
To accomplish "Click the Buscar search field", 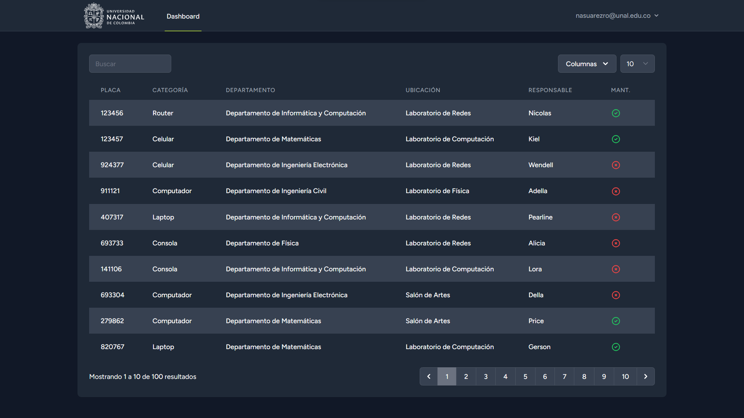I will point(130,64).
